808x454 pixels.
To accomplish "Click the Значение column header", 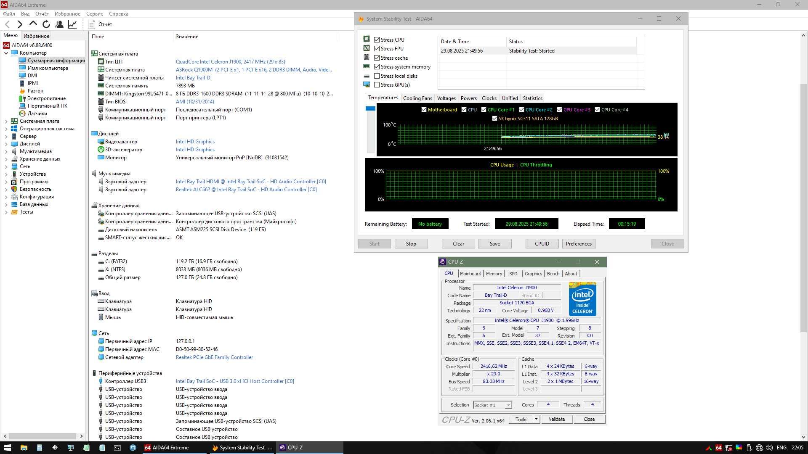I will 255,37.
